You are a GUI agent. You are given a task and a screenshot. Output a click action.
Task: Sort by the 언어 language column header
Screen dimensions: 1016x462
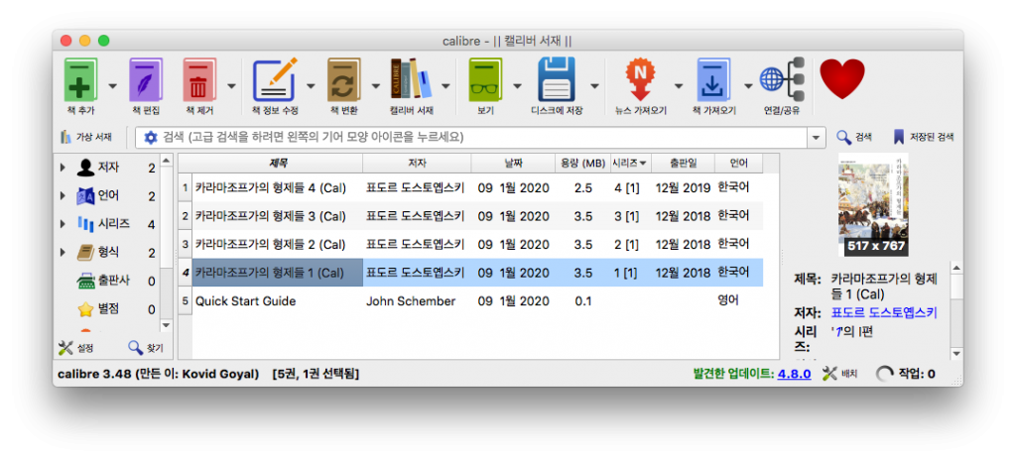(x=738, y=163)
